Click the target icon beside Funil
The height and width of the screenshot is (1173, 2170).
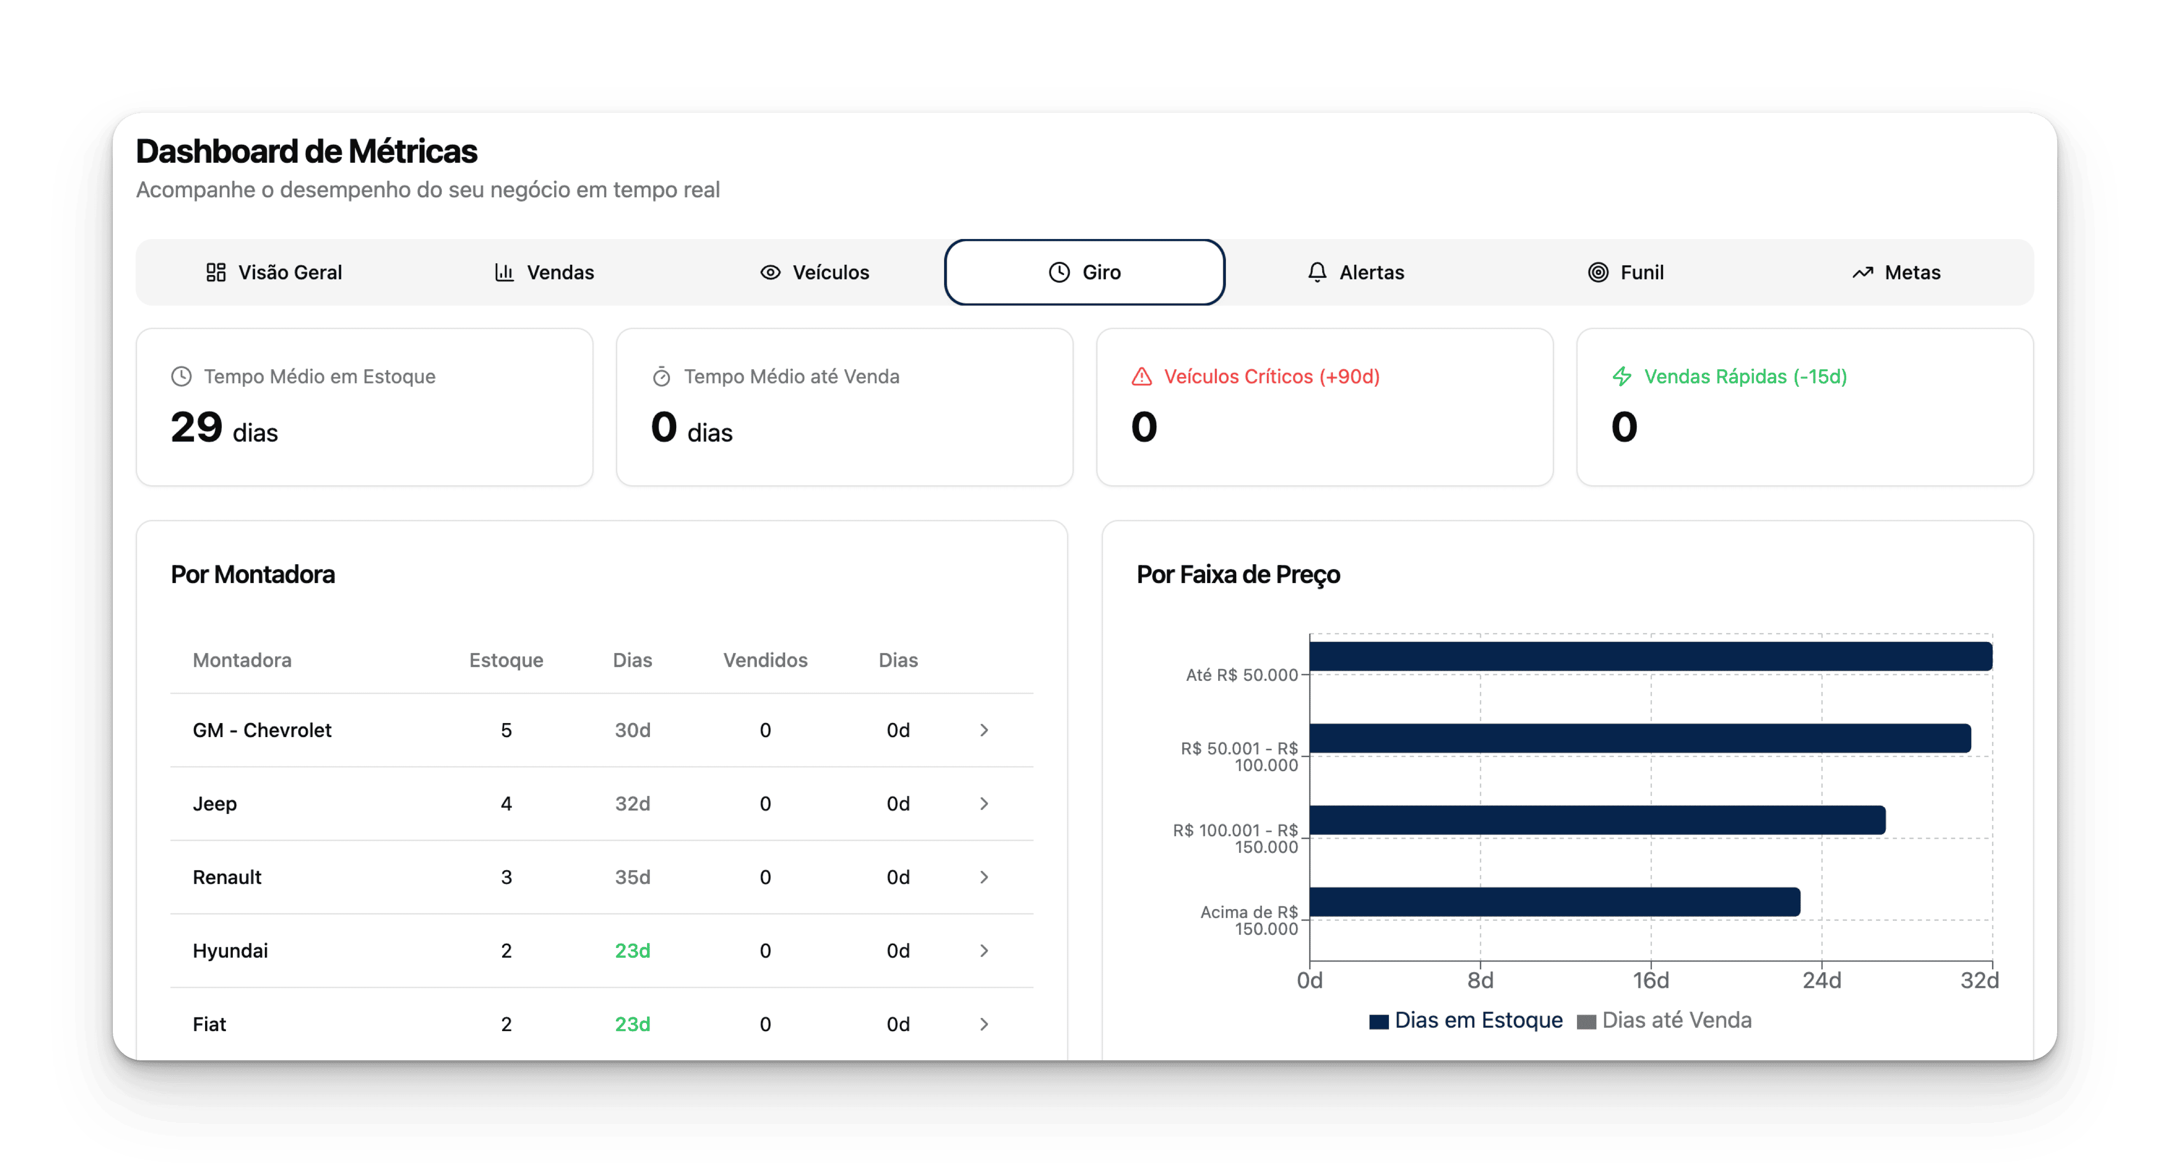pos(1598,272)
